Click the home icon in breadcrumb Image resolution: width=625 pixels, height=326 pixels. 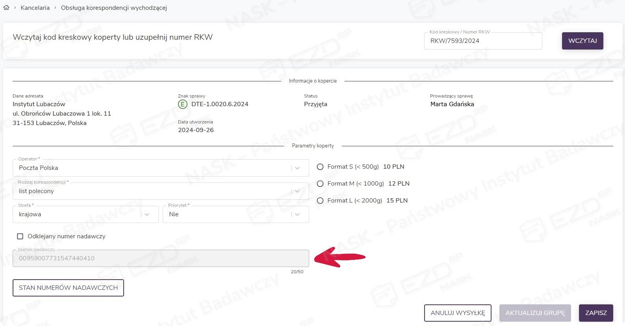pyautogui.click(x=6, y=7)
